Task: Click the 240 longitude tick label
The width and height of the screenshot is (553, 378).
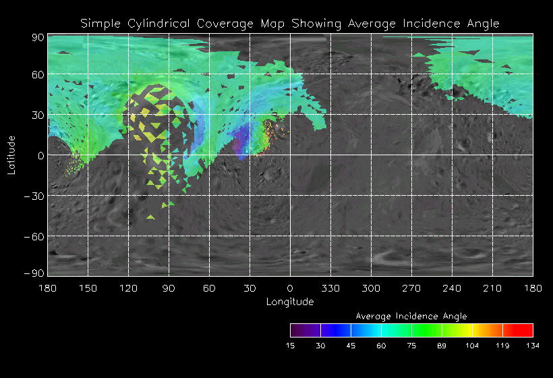Action: pyautogui.click(x=452, y=288)
